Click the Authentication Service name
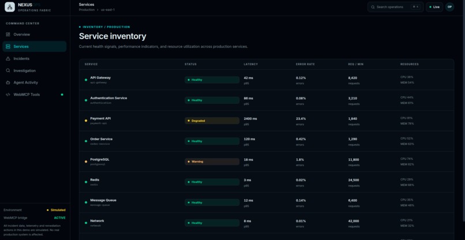This screenshot has width=465, height=240. [108, 98]
